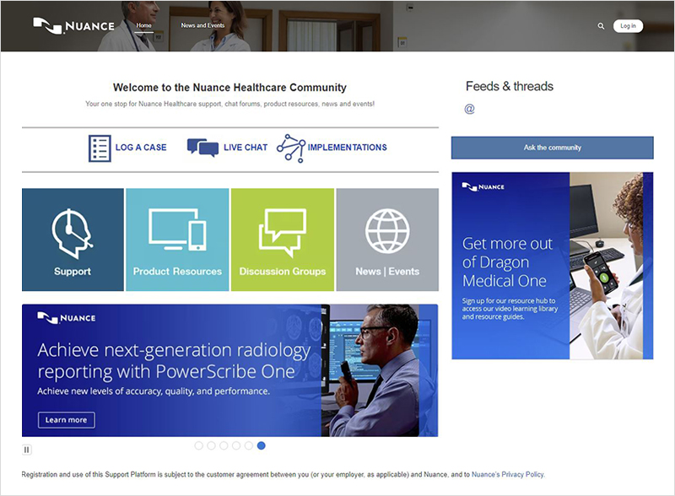Screen dimensions: 675x496
Task: Pause the carousel slideshow
Action: pos(27,450)
